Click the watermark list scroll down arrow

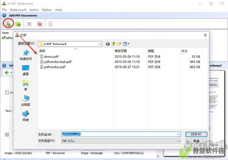(158, 156)
